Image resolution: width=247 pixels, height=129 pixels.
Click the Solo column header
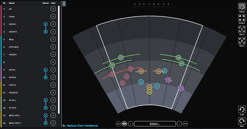point(53,3)
